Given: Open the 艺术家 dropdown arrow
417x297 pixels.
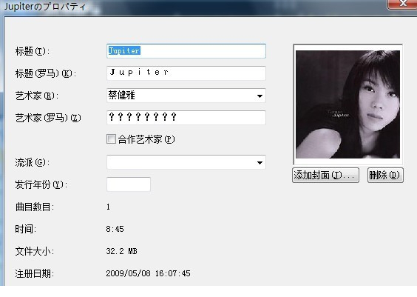Looking at the screenshot, I should [260, 96].
